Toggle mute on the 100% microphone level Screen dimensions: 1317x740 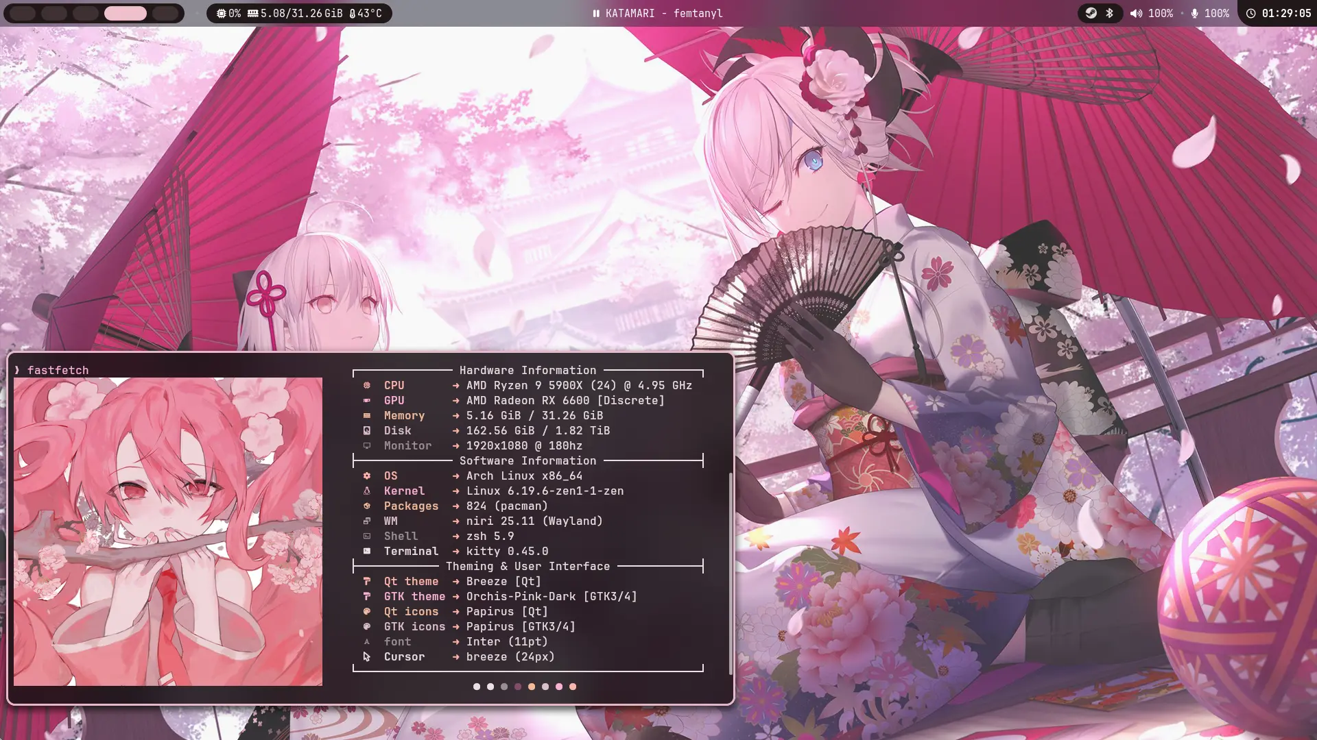point(1216,13)
